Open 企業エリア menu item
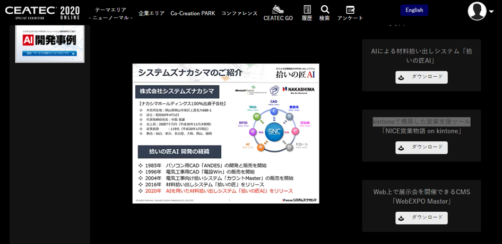The width and height of the screenshot is (502, 244). 151,13
